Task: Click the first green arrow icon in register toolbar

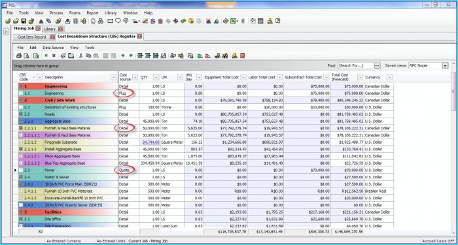Action: (123, 56)
